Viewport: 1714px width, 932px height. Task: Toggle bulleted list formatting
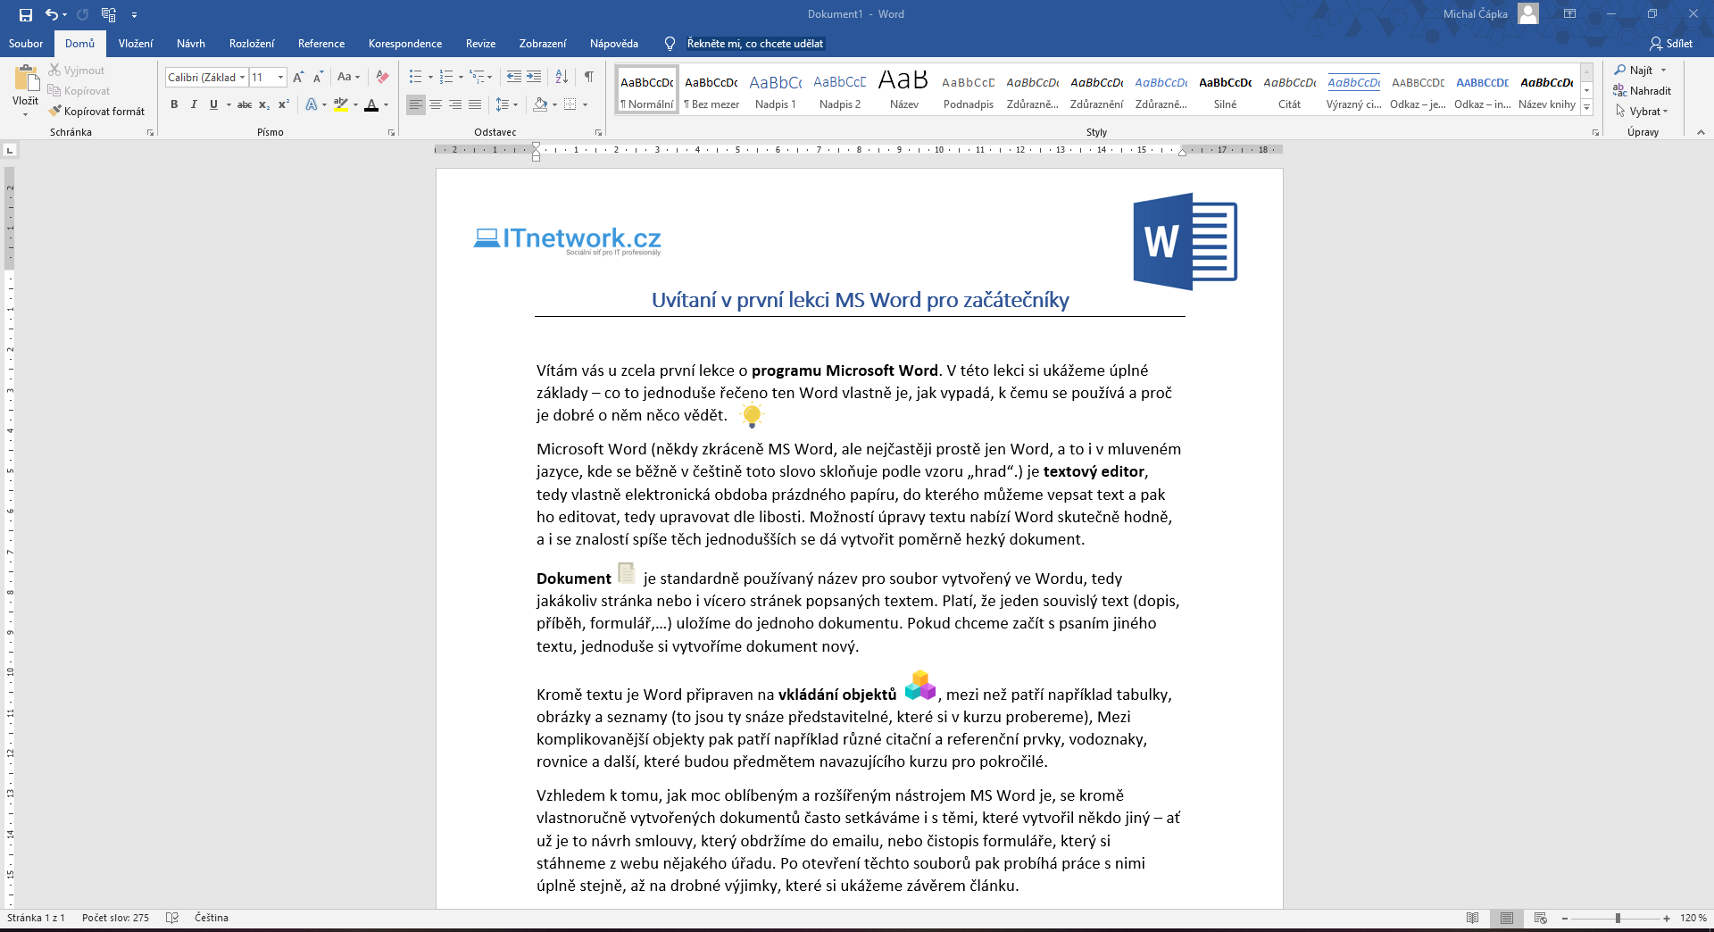[415, 78]
